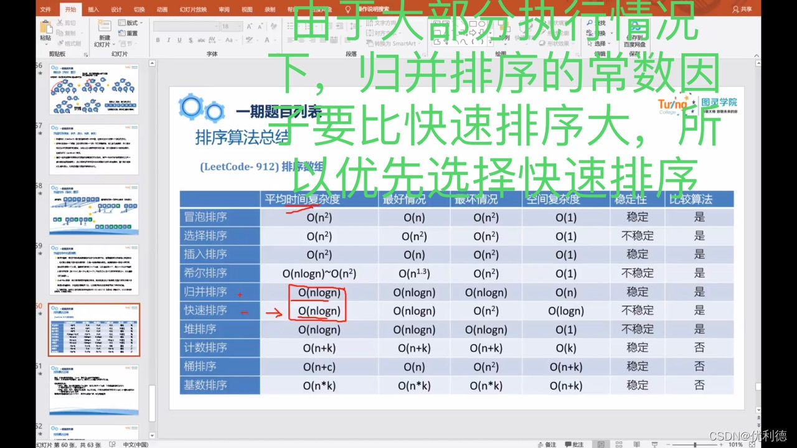This screenshot has height=448, width=797.
Task: Click the Paste clipboard icon
Action: [x=47, y=27]
